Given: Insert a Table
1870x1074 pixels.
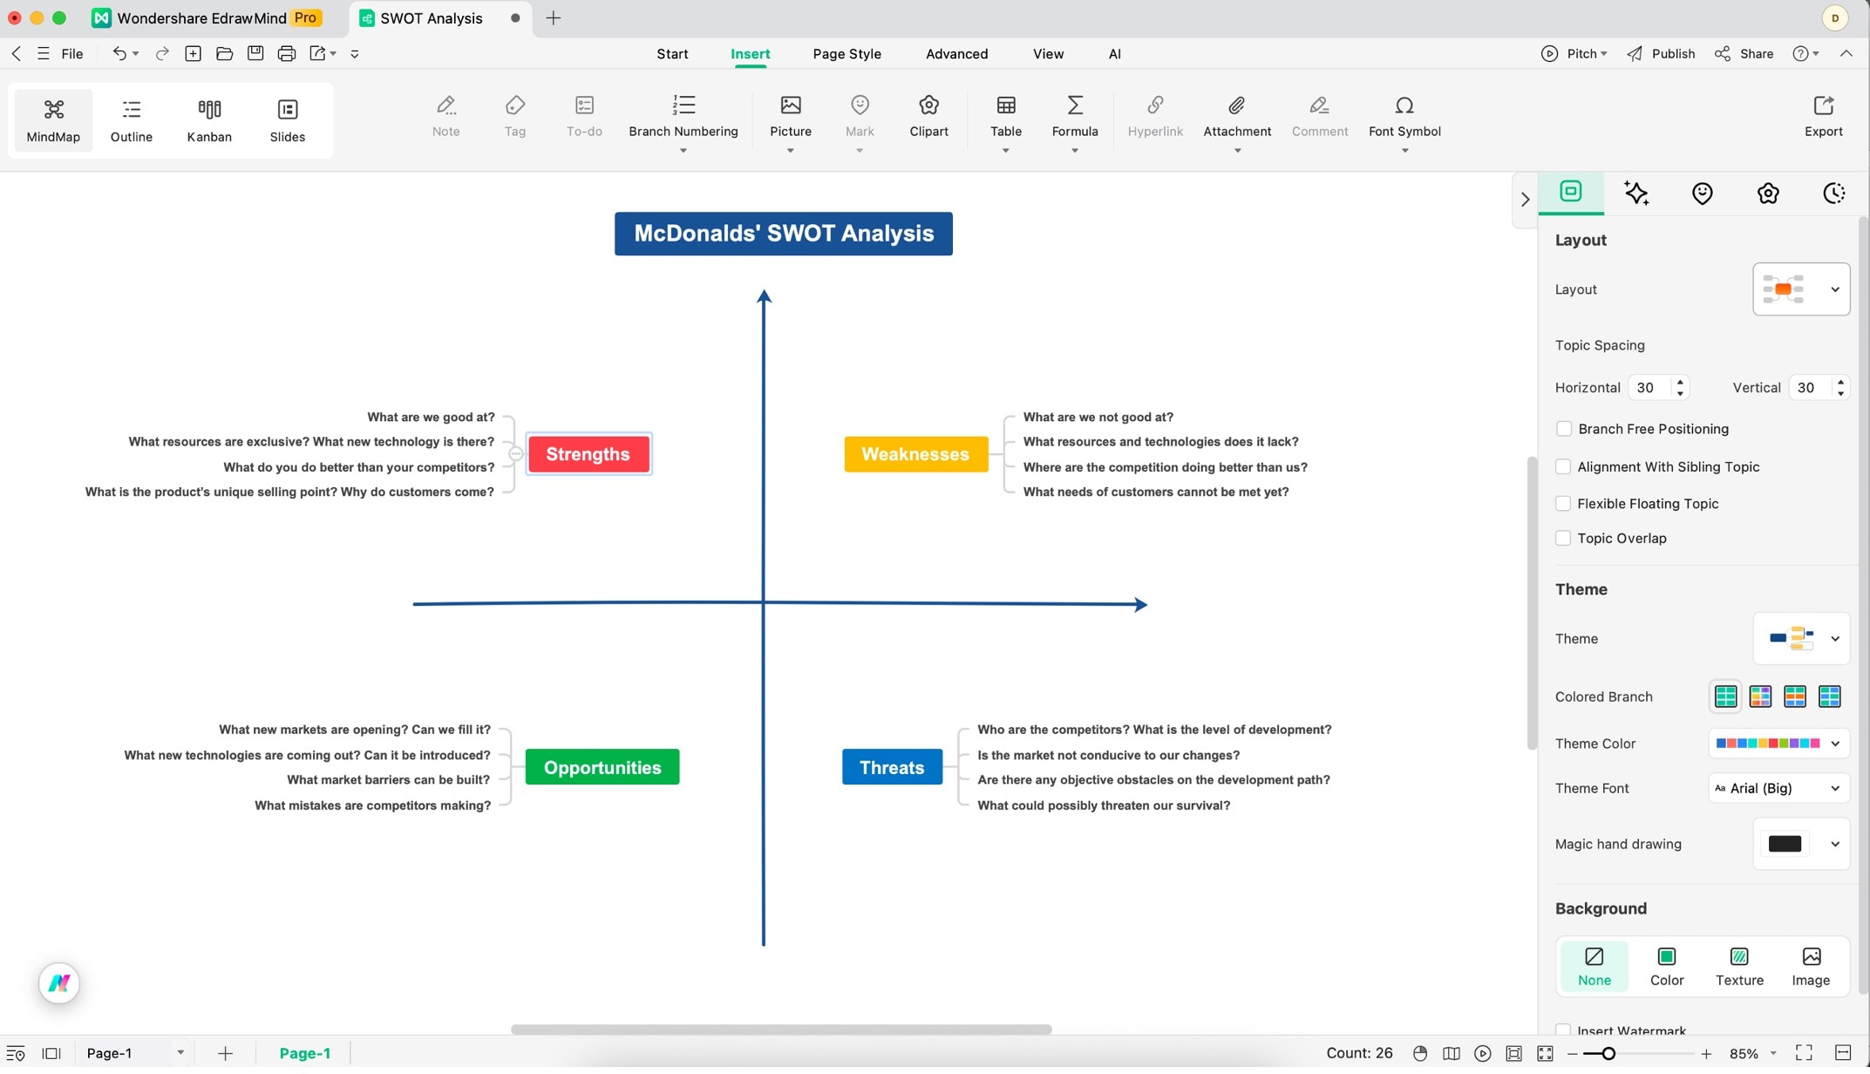Looking at the screenshot, I should coord(1005,123).
